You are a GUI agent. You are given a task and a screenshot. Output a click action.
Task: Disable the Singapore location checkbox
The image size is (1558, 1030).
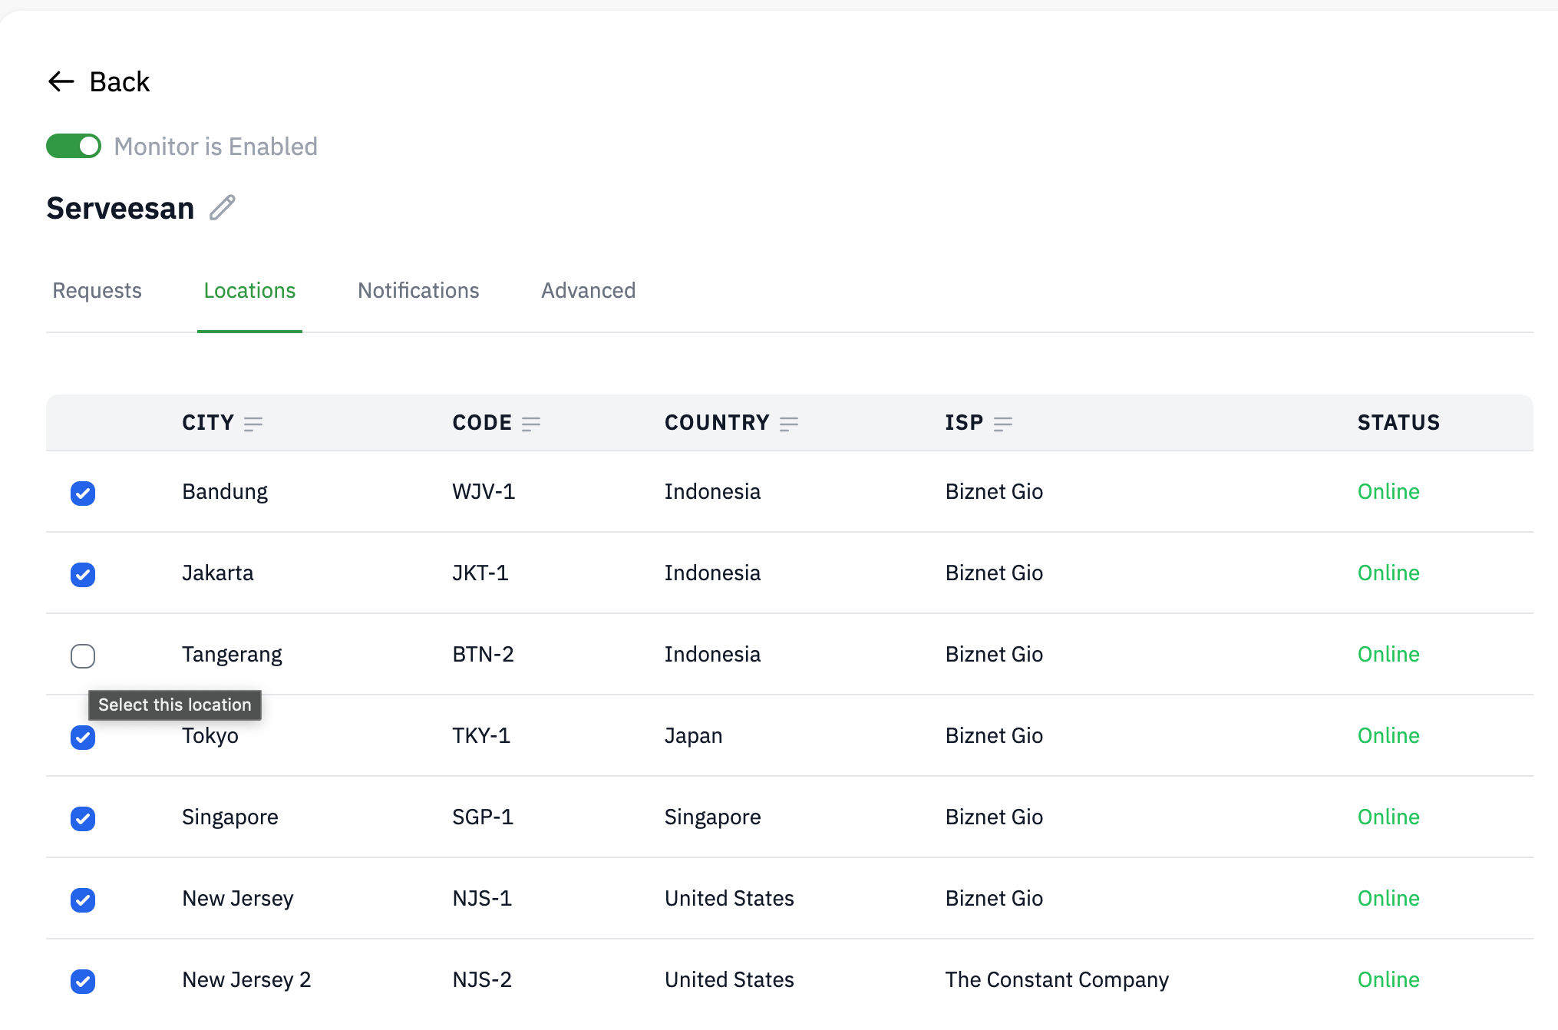point(83,819)
